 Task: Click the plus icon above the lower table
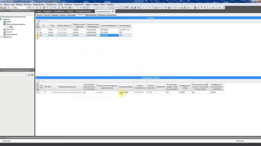[x=38, y=81]
